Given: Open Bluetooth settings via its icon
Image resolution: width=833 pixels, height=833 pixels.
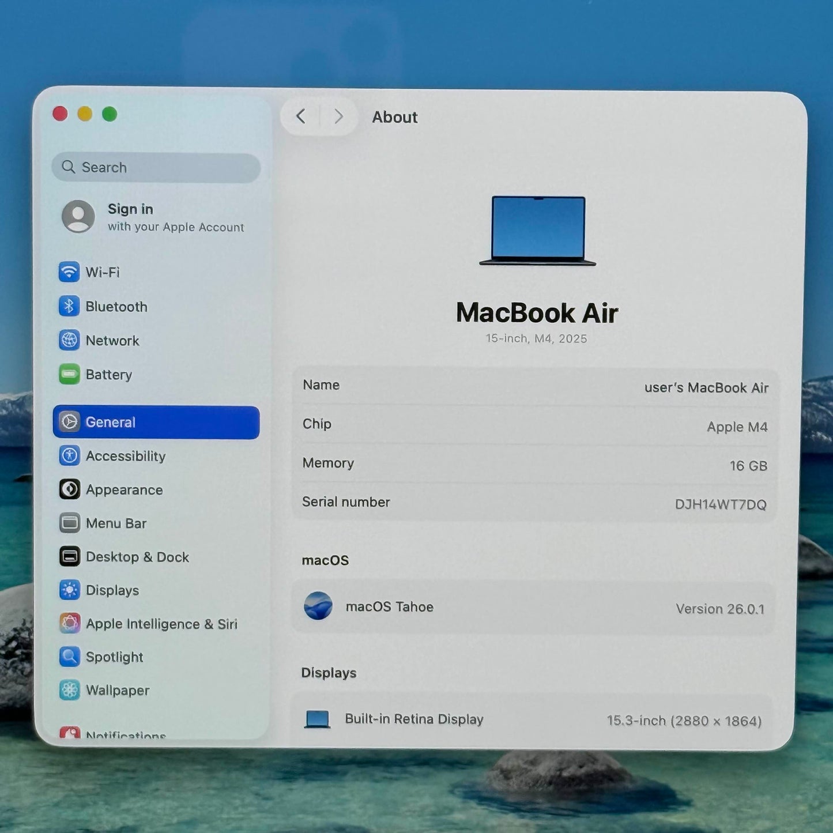Looking at the screenshot, I should (69, 306).
